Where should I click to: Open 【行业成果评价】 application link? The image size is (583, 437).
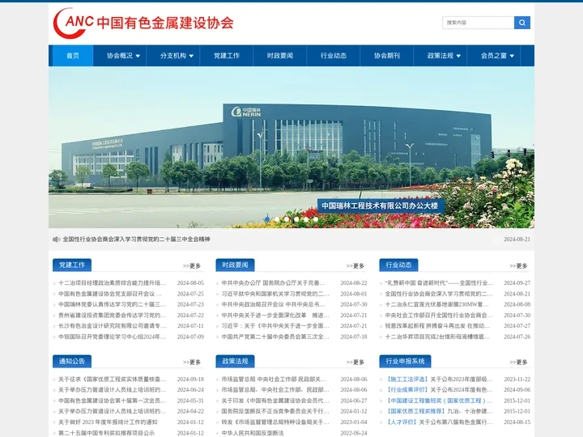click(406, 390)
